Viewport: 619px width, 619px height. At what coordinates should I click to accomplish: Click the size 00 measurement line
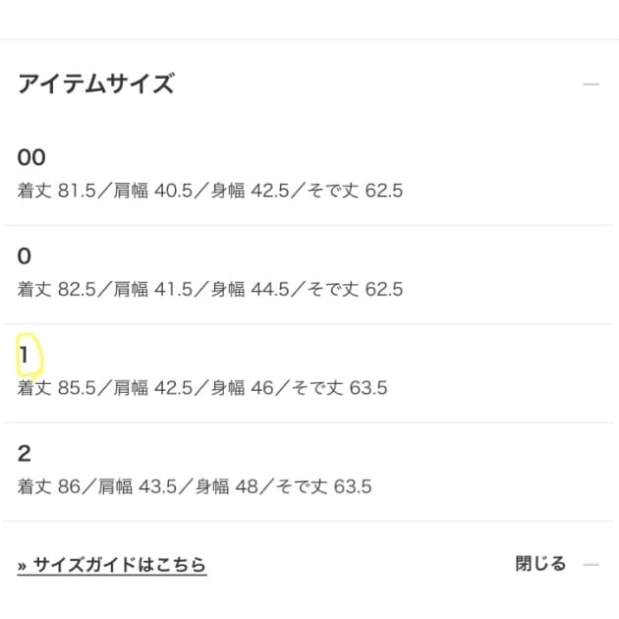(209, 191)
